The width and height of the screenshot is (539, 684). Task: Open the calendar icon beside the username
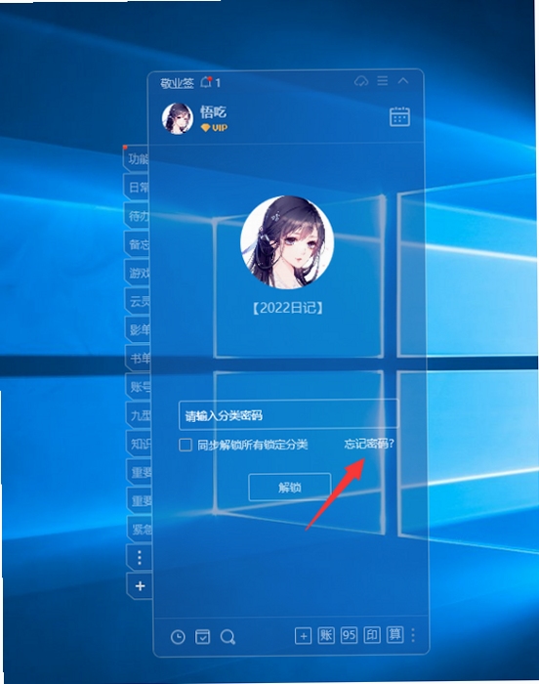click(399, 116)
